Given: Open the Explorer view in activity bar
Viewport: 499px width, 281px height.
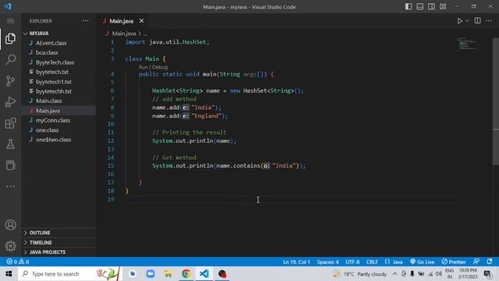Looking at the screenshot, I should [x=10, y=38].
